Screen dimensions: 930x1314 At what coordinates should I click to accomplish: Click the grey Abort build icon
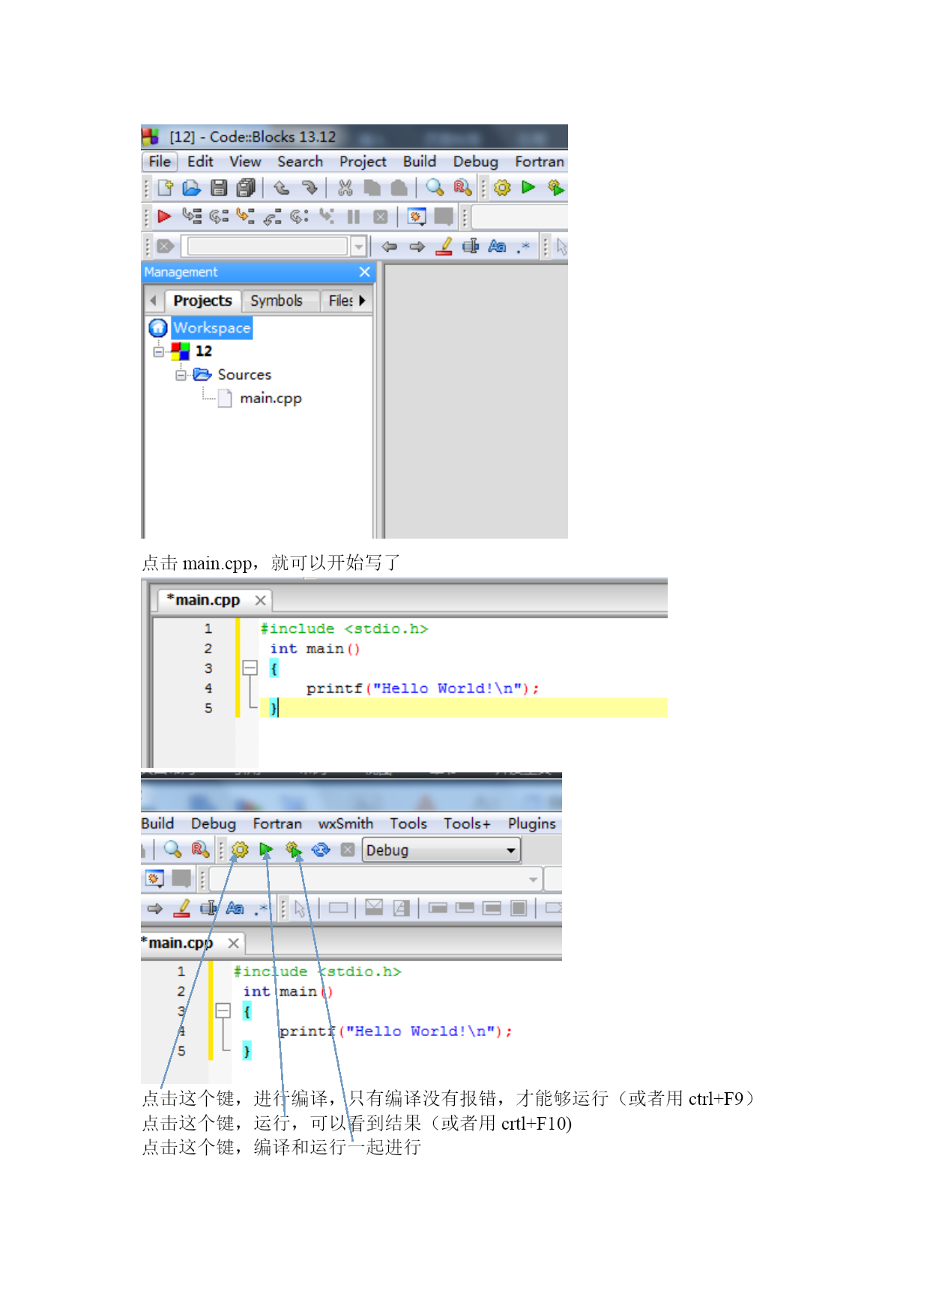point(347,850)
